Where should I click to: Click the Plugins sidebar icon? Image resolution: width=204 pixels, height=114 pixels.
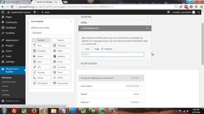tap(3, 46)
